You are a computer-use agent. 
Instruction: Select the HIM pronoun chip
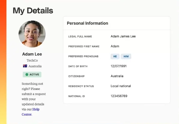[x=126, y=56]
